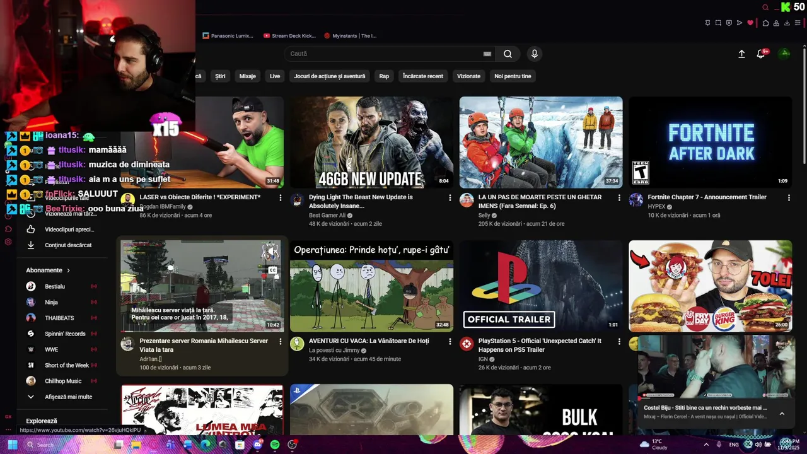Click the YouTube search magnifier button
This screenshot has width=807, height=454.
click(508, 54)
